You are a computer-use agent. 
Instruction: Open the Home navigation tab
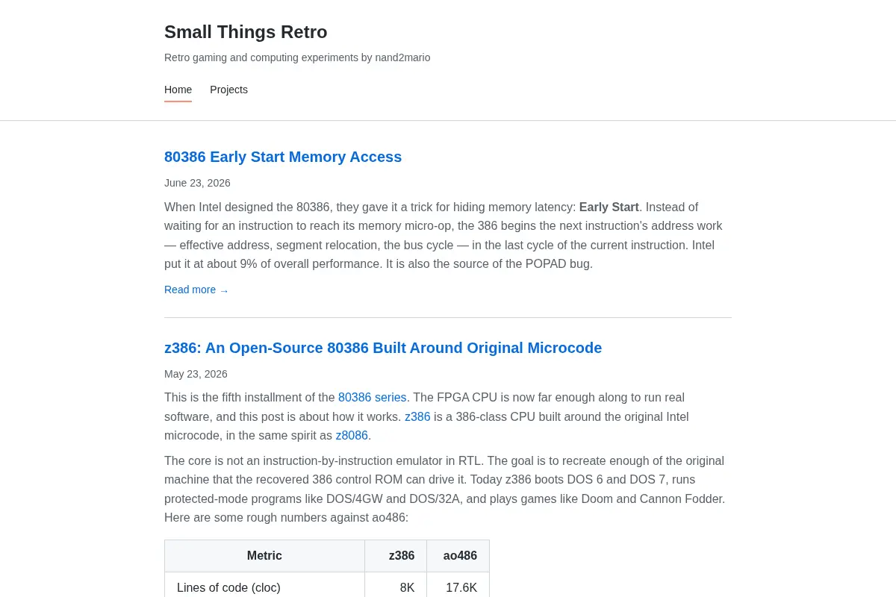pos(178,90)
